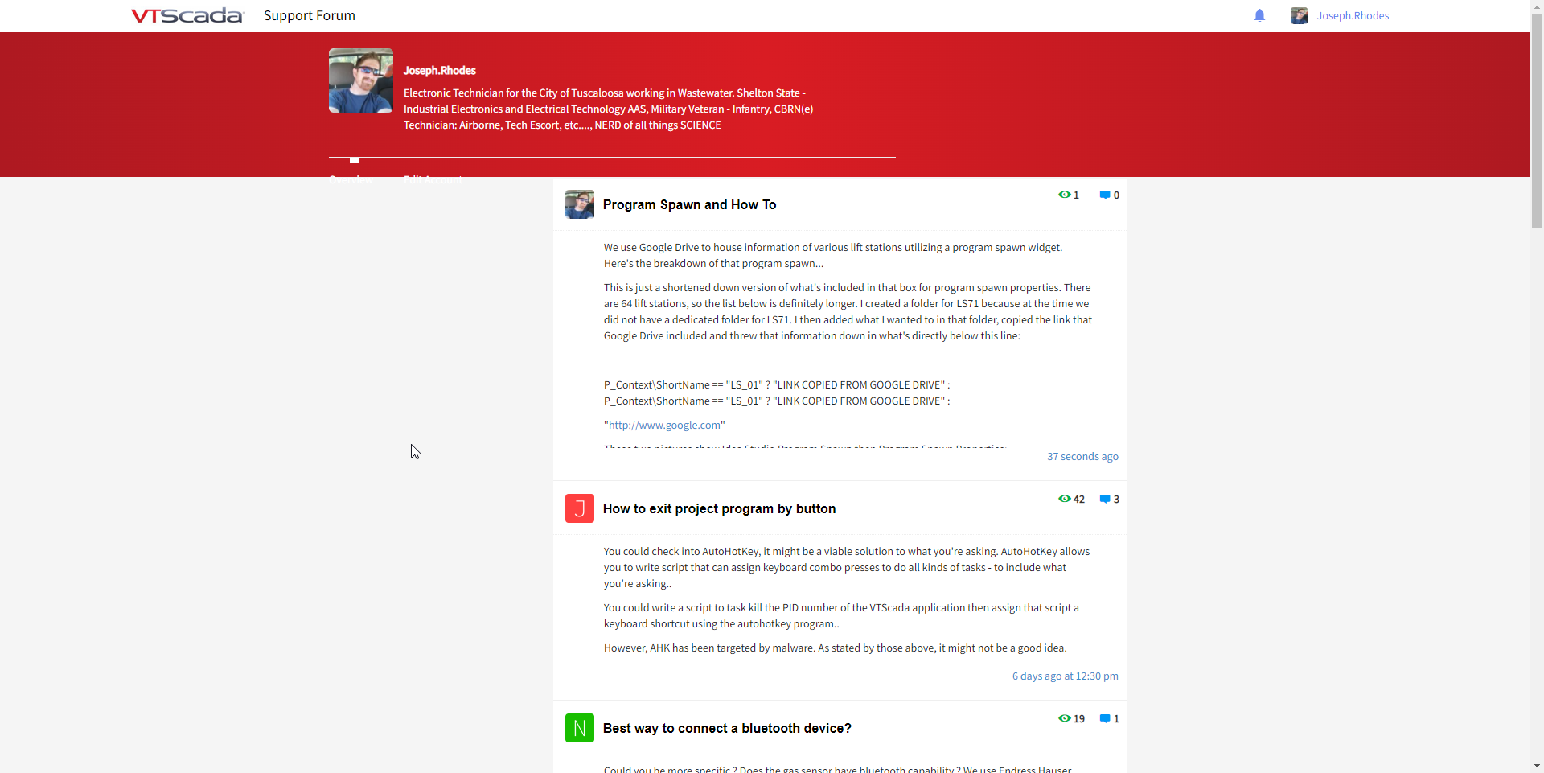Click the red J avatar icon
The height and width of the screenshot is (773, 1544).
tap(579, 508)
